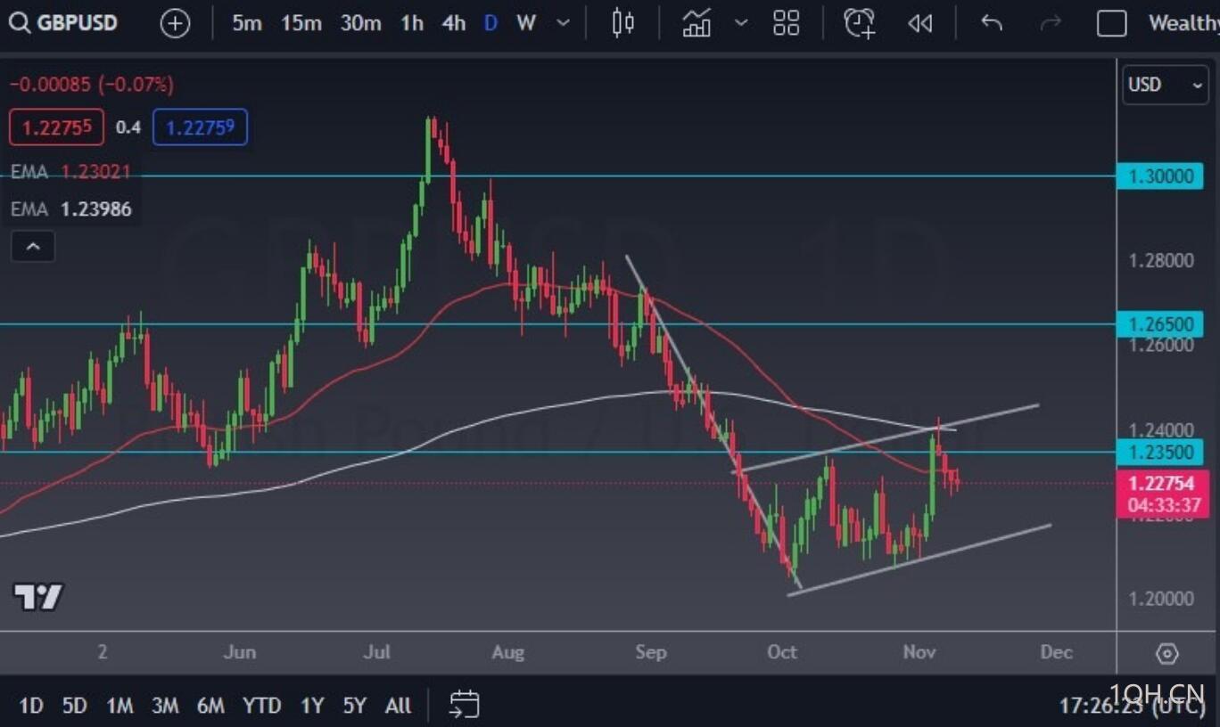
Task: Create an alert with alarm clock icon
Action: pyautogui.click(x=859, y=23)
